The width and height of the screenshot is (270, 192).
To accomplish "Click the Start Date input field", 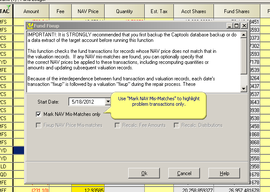I will pos(86,101).
